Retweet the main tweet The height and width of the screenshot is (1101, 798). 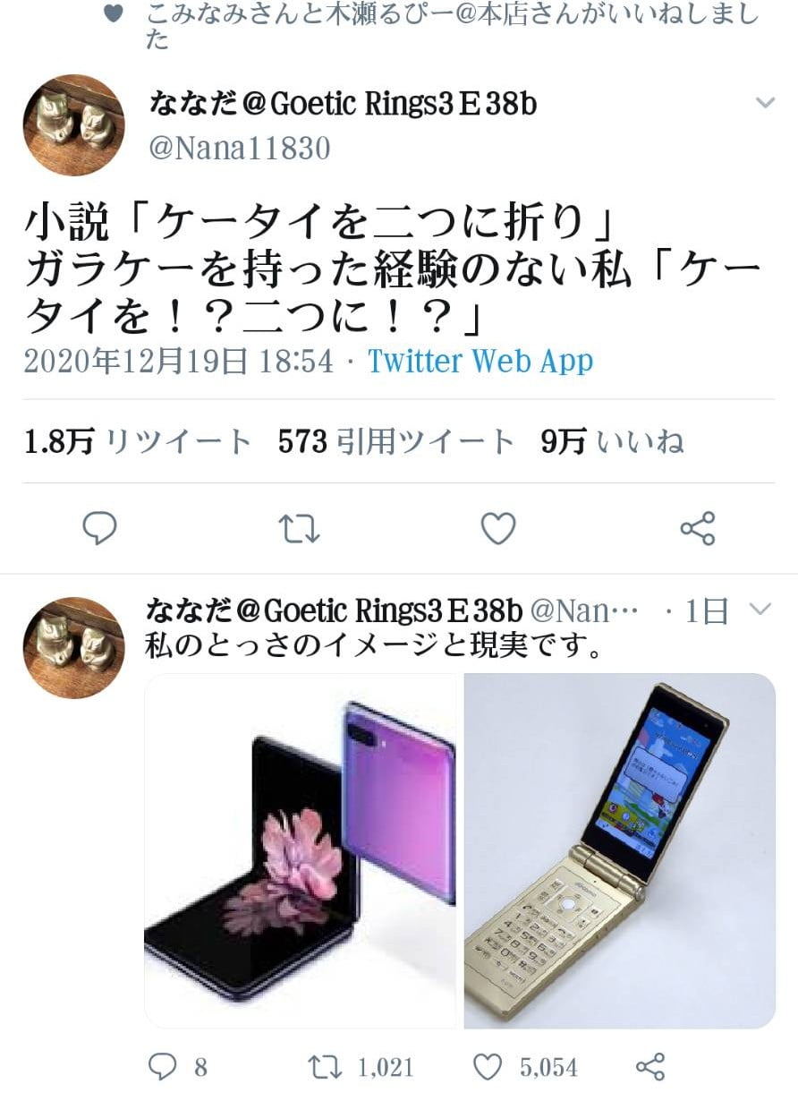tap(299, 529)
